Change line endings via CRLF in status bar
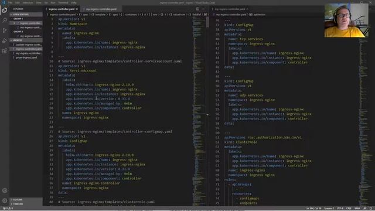 click(x=349, y=209)
